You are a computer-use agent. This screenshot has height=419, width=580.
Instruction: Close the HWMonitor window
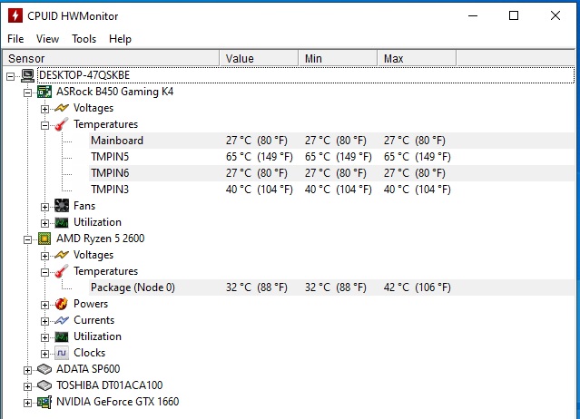coord(555,15)
